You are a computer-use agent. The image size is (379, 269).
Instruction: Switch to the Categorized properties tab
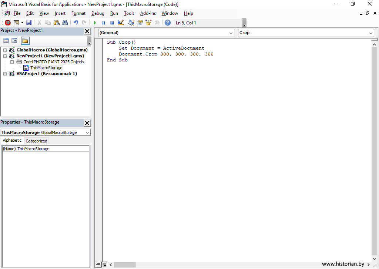click(36, 141)
